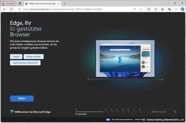The width and height of the screenshot is (186, 123).
Task: Jump to step 2 in progress bar
Action: pos(107,110)
